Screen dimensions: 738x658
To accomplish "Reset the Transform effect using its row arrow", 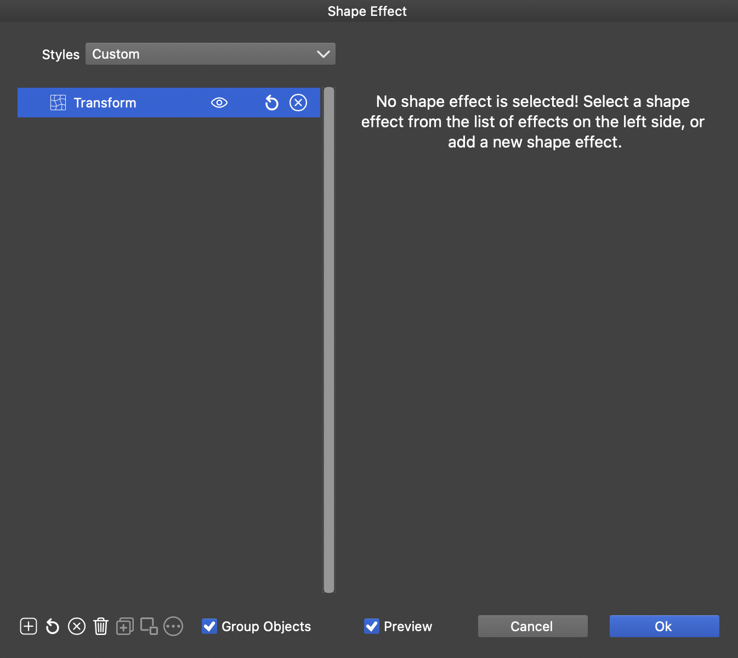I will point(272,103).
